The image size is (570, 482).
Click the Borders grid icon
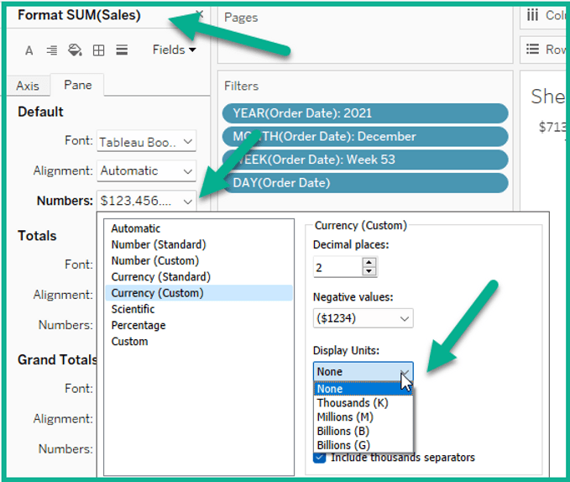pos(98,51)
